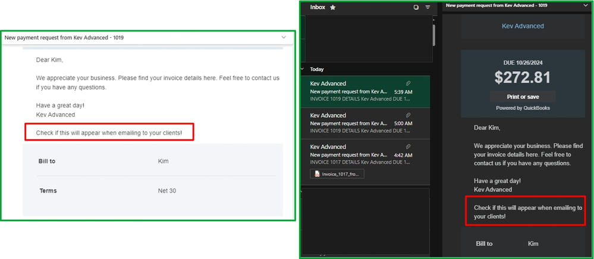The width and height of the screenshot is (594, 259).
Task: Select the Kev Advanced email from 5:39 AM
Action: [x=366, y=91]
